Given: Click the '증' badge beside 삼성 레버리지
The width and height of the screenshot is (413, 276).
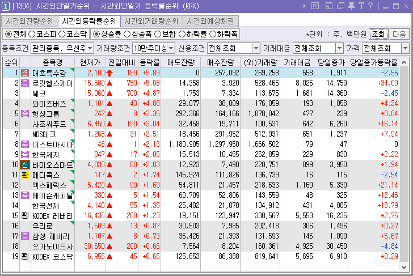Looking at the screenshot, I should click(25, 236).
